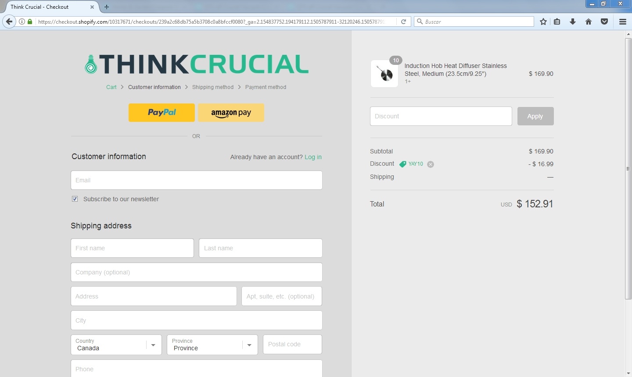
Task: Click the Company (optional) field
Action: coord(197,272)
